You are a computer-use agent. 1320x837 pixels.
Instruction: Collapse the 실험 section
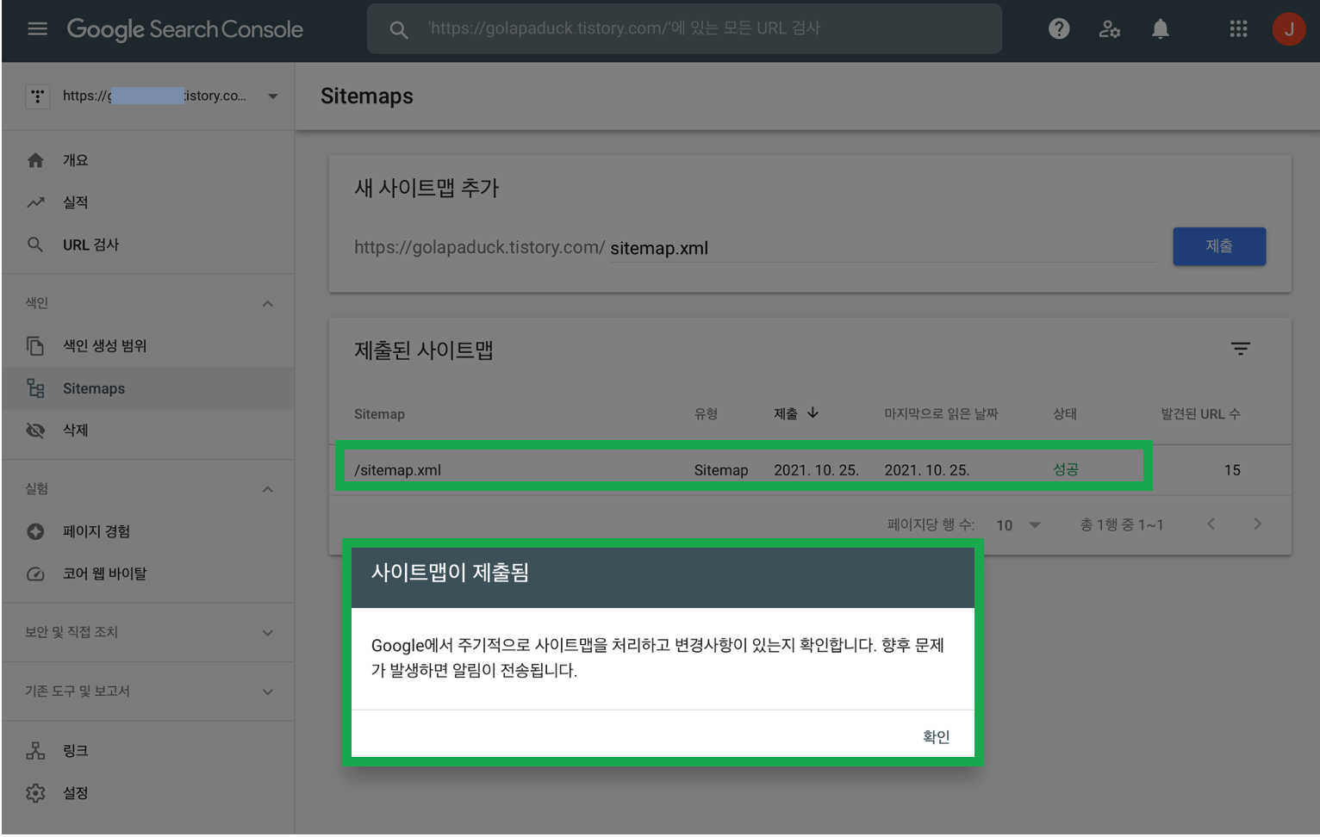click(x=268, y=489)
